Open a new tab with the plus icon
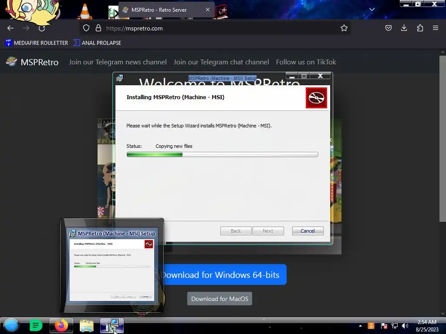The image size is (446, 334). pos(224,10)
